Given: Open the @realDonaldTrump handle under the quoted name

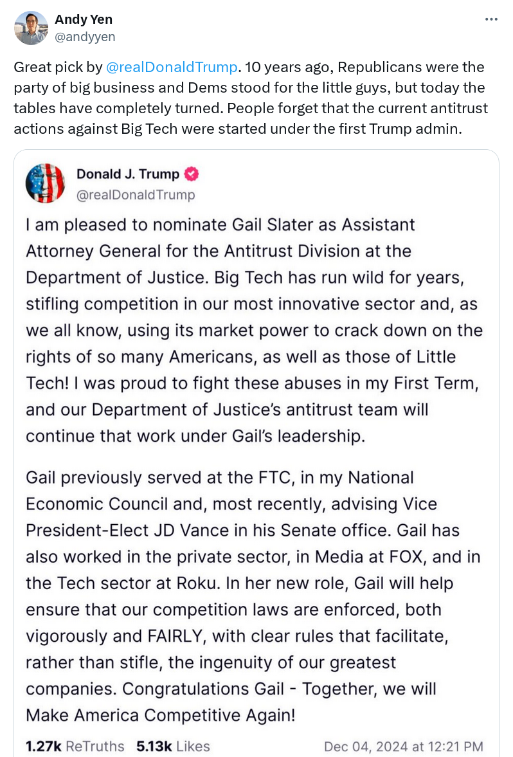Looking at the screenshot, I should (136, 194).
